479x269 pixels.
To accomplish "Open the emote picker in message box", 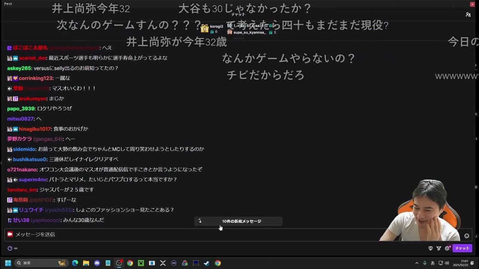I will 467,236.
